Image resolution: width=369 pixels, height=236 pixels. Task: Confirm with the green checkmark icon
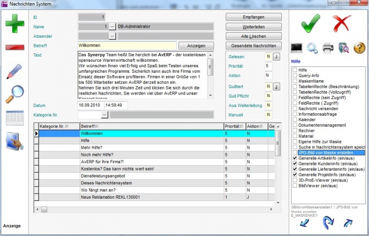[310, 22]
